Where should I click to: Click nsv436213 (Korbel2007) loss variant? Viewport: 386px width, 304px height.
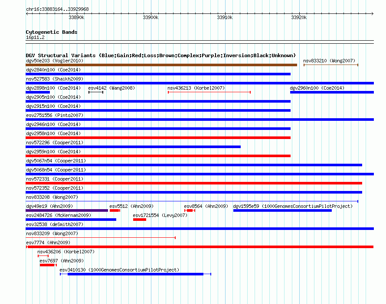tap(209, 92)
